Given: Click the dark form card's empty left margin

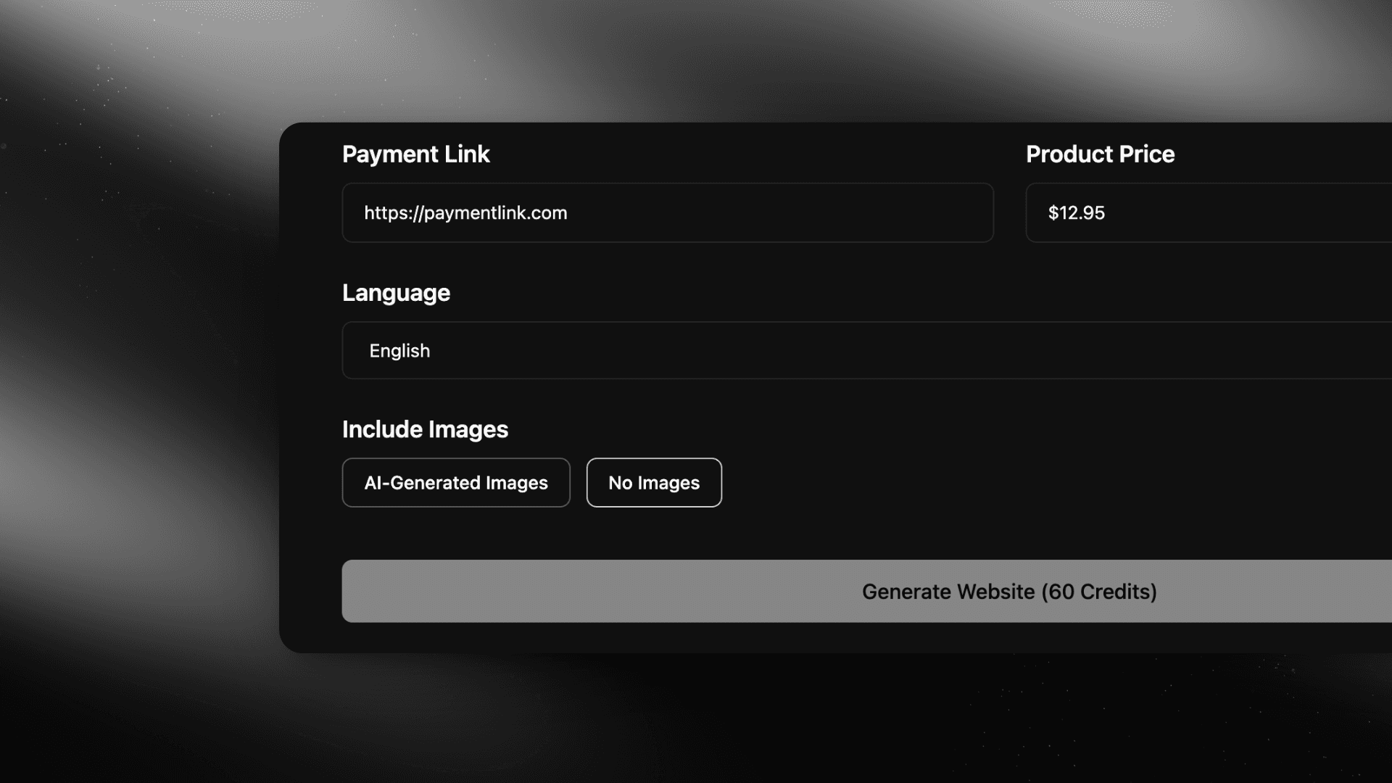Looking at the screenshot, I should (310, 391).
